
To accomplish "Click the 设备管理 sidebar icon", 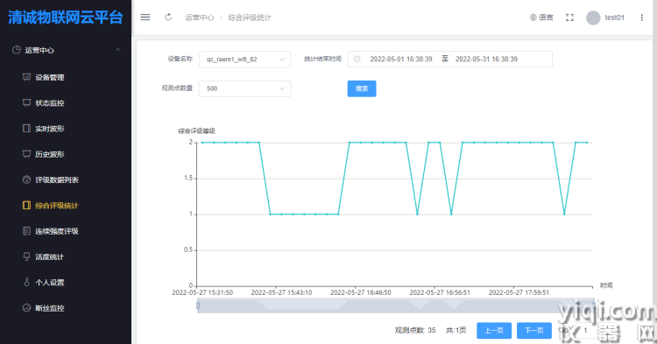I will [x=26, y=77].
